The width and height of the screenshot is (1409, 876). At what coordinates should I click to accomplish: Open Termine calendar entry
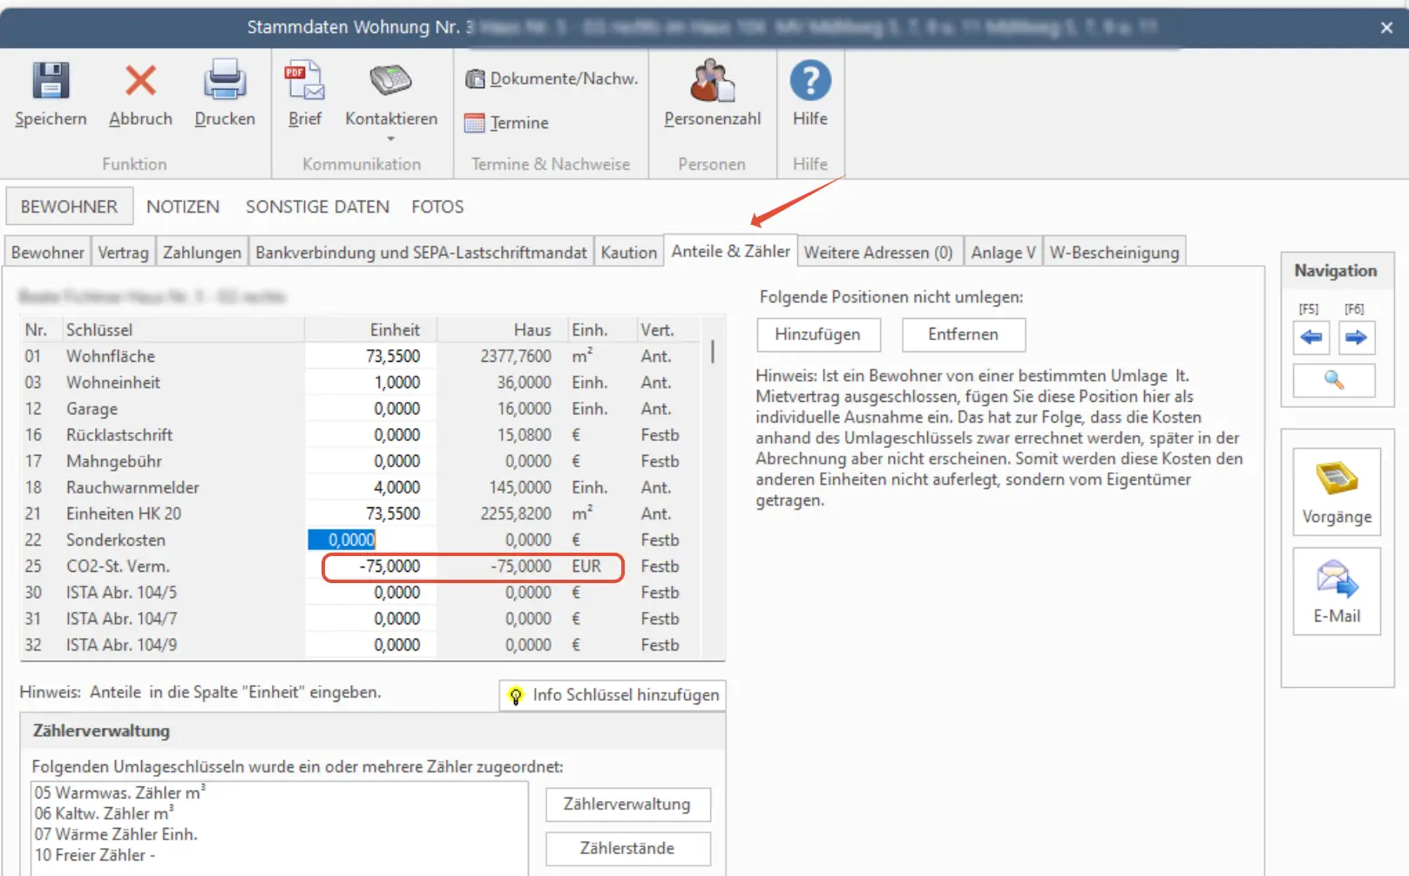[507, 123]
